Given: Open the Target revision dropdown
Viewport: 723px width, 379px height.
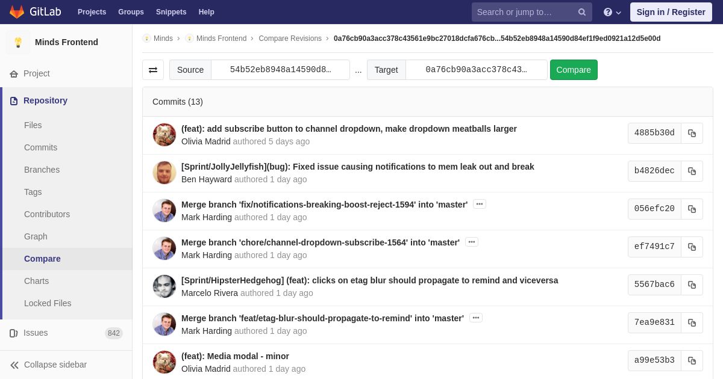Looking at the screenshot, I should pyautogui.click(x=476, y=70).
